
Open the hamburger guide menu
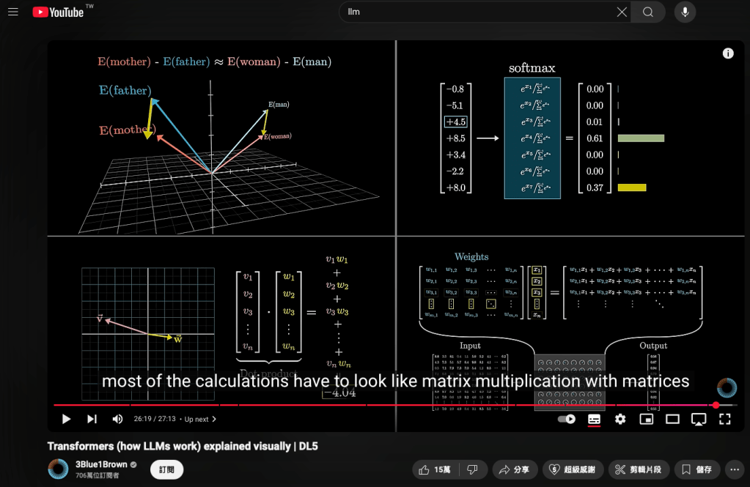point(12,12)
